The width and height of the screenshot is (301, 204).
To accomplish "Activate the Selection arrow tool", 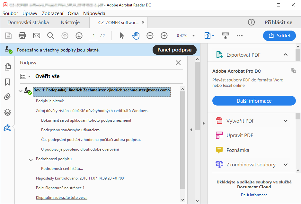I will pos(122,36).
